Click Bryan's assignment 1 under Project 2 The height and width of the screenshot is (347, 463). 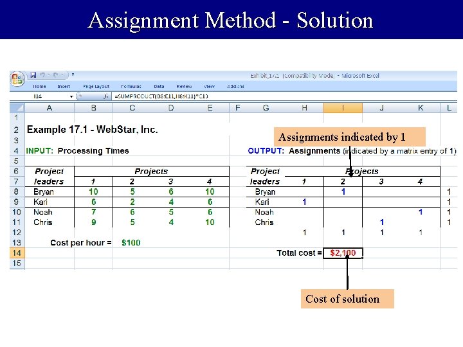343,191
